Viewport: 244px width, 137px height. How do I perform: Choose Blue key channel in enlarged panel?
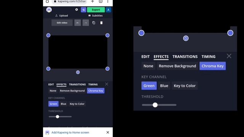(x=164, y=86)
